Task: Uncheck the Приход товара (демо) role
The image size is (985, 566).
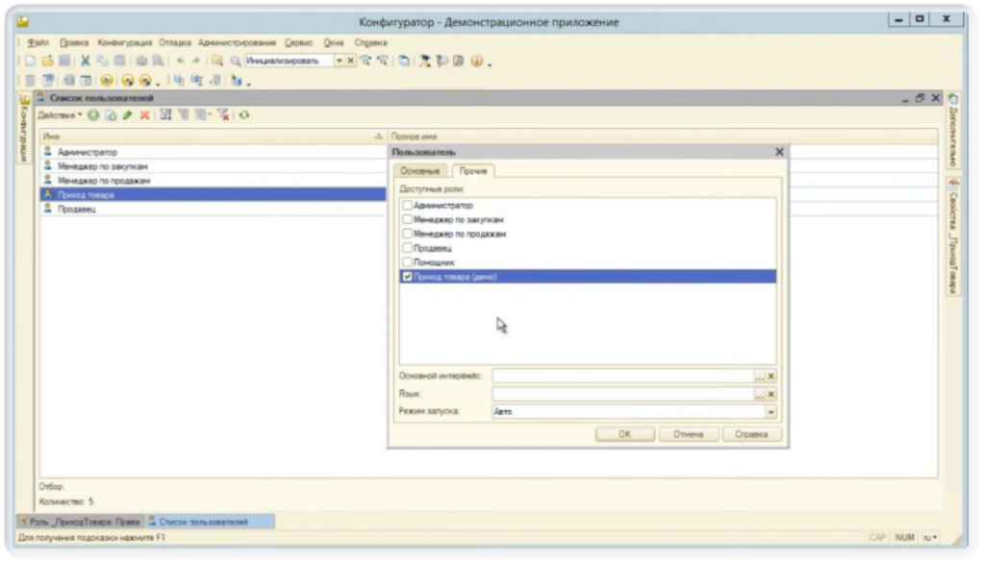Action: pos(408,277)
